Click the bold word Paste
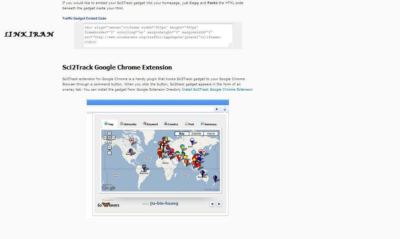 (213, 3)
